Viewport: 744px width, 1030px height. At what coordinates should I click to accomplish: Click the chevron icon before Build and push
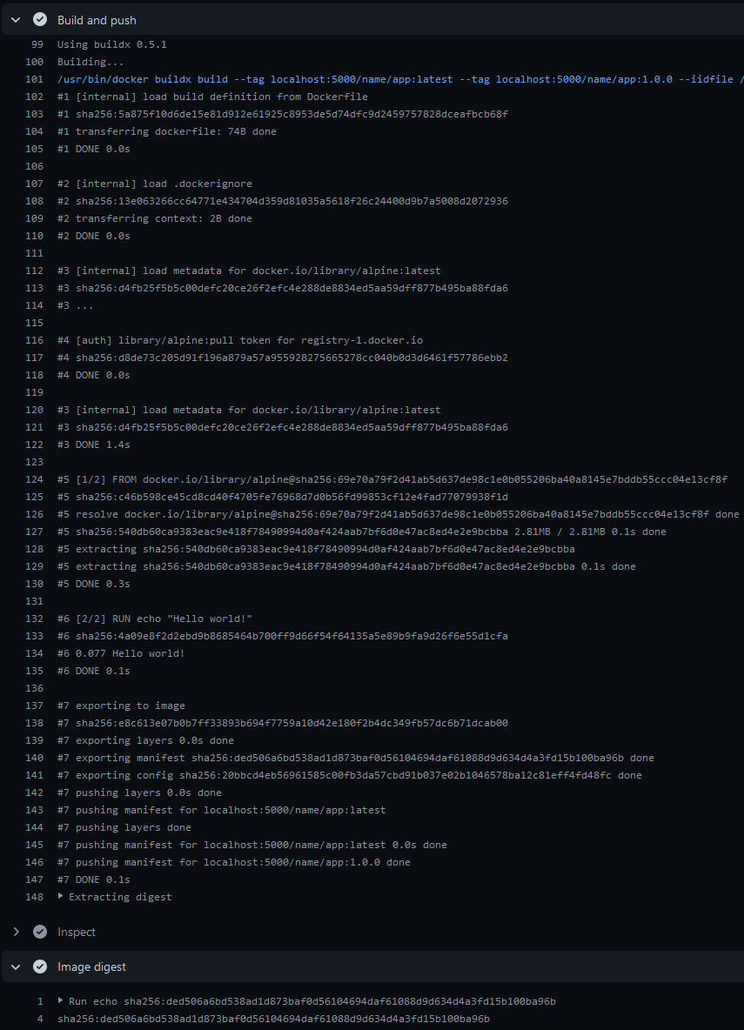[x=15, y=19]
